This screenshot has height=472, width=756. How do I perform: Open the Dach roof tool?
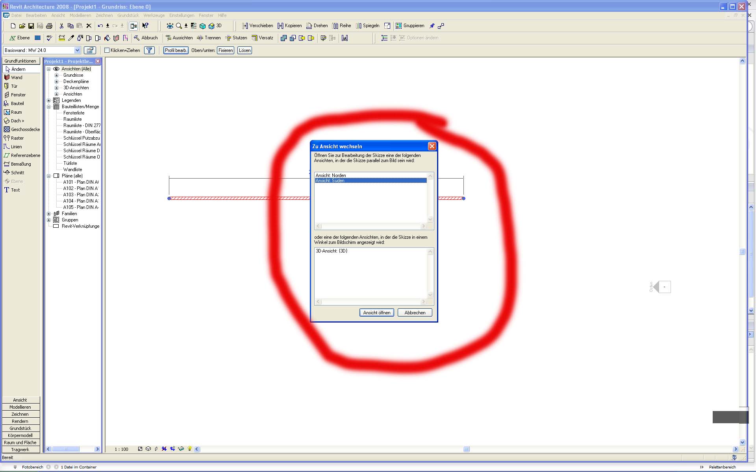14,121
